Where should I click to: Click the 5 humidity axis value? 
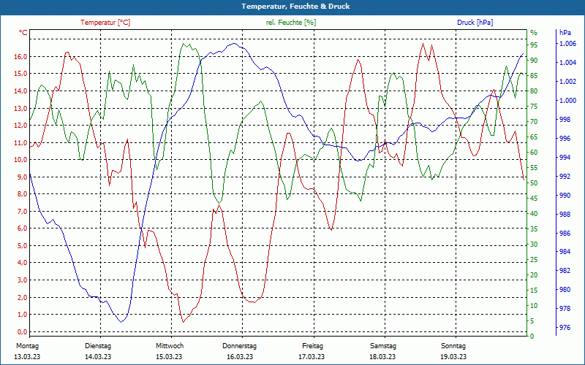click(x=532, y=321)
